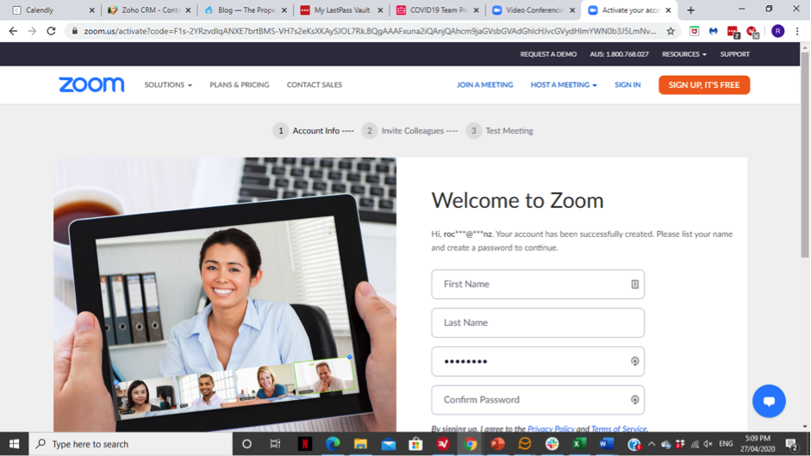Expand the Host a Meeting dropdown
The height and width of the screenshot is (456, 811).
pos(564,84)
